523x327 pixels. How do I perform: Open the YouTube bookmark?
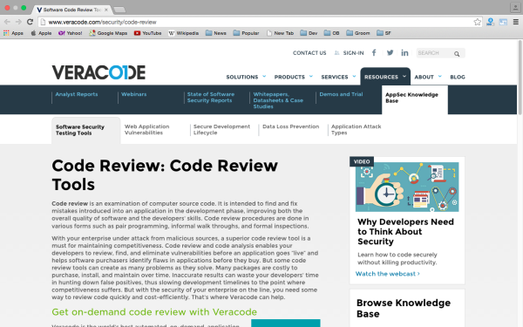click(x=147, y=33)
